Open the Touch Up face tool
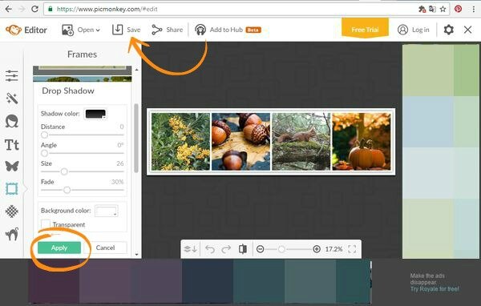481x306 pixels. click(12, 121)
